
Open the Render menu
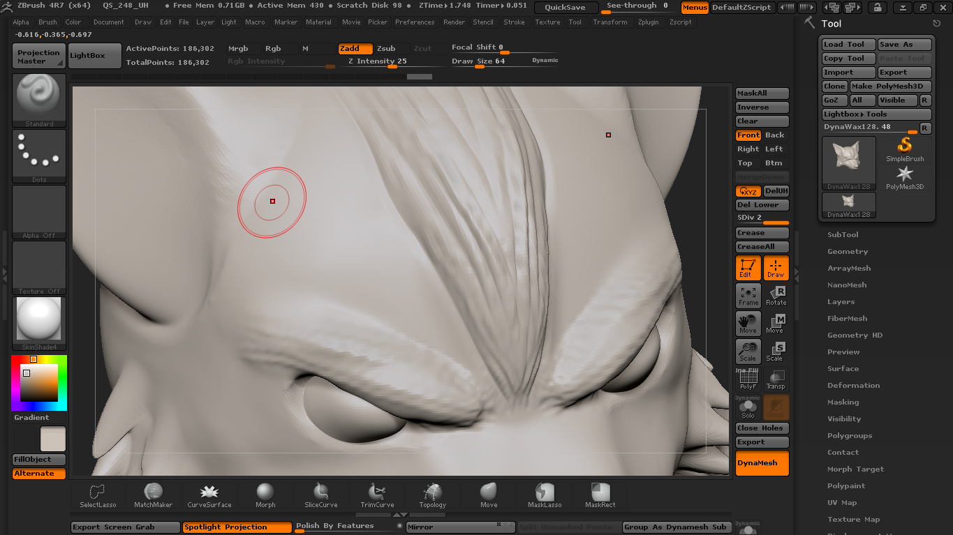pyautogui.click(x=454, y=22)
